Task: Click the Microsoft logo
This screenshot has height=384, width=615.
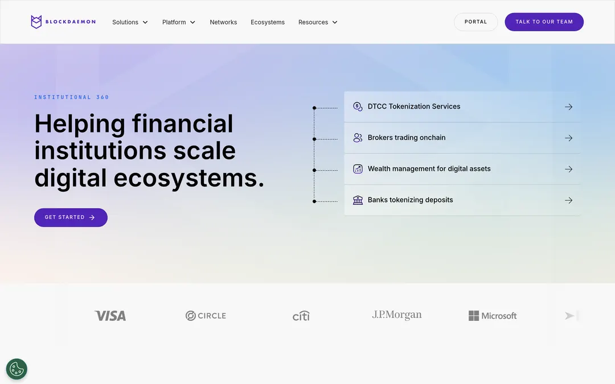Action: point(493,315)
